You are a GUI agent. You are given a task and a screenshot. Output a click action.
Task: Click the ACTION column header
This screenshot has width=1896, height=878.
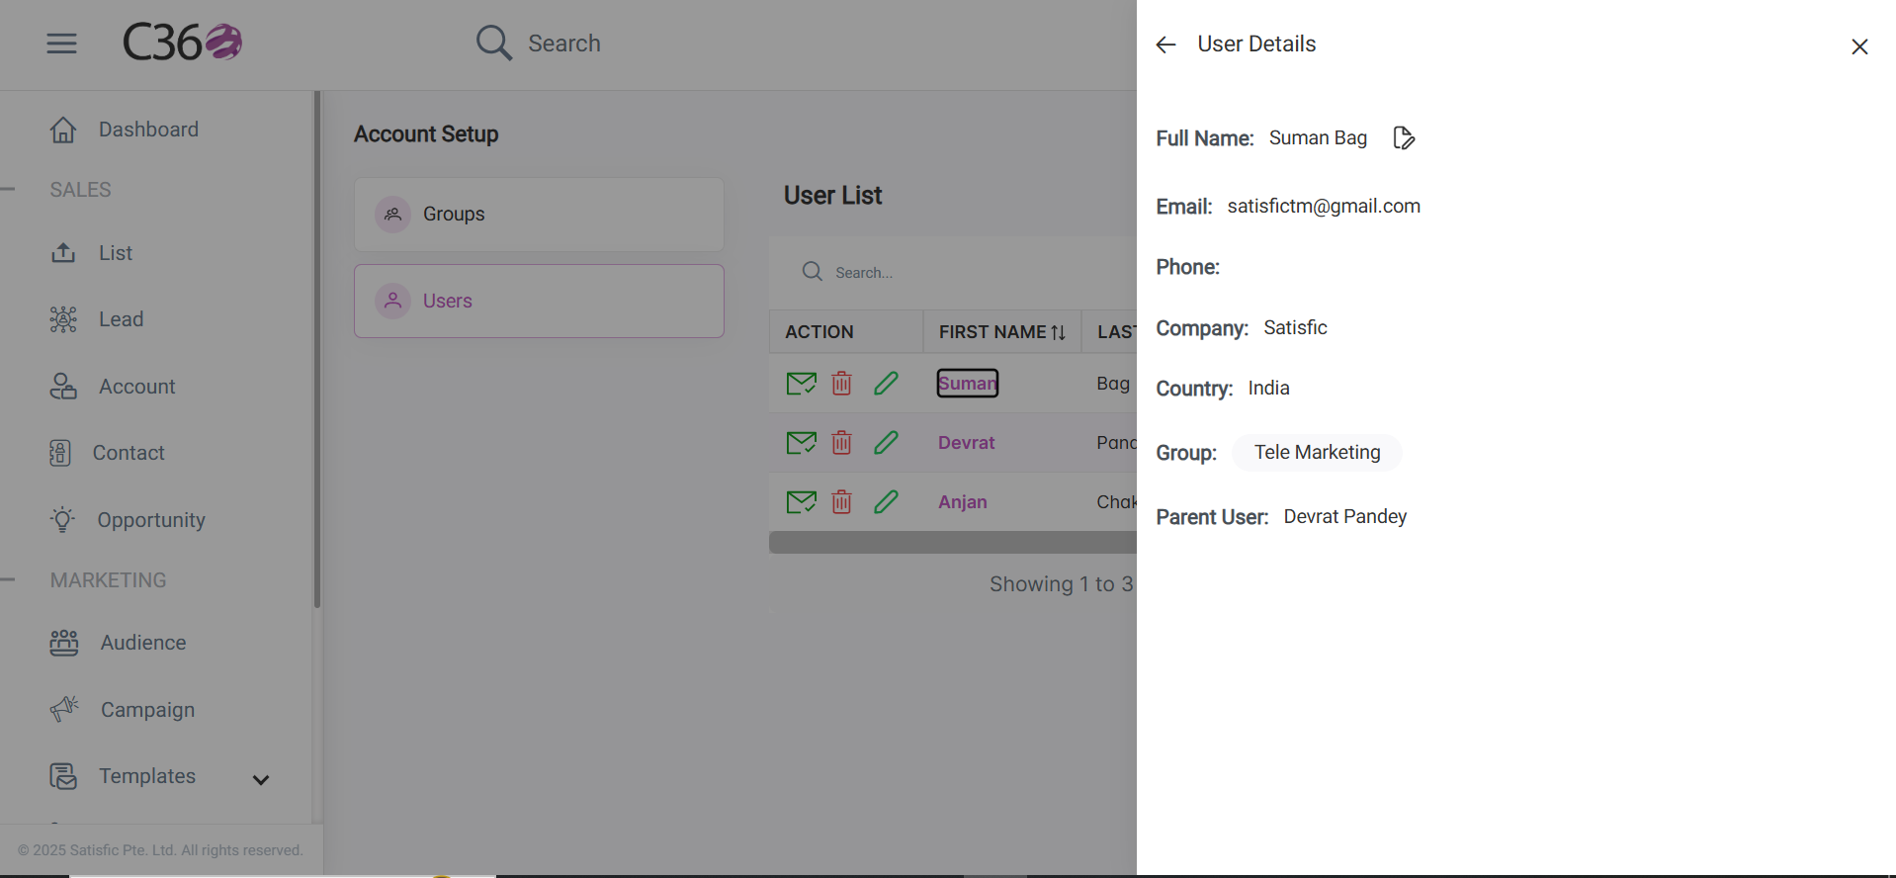[x=819, y=332]
